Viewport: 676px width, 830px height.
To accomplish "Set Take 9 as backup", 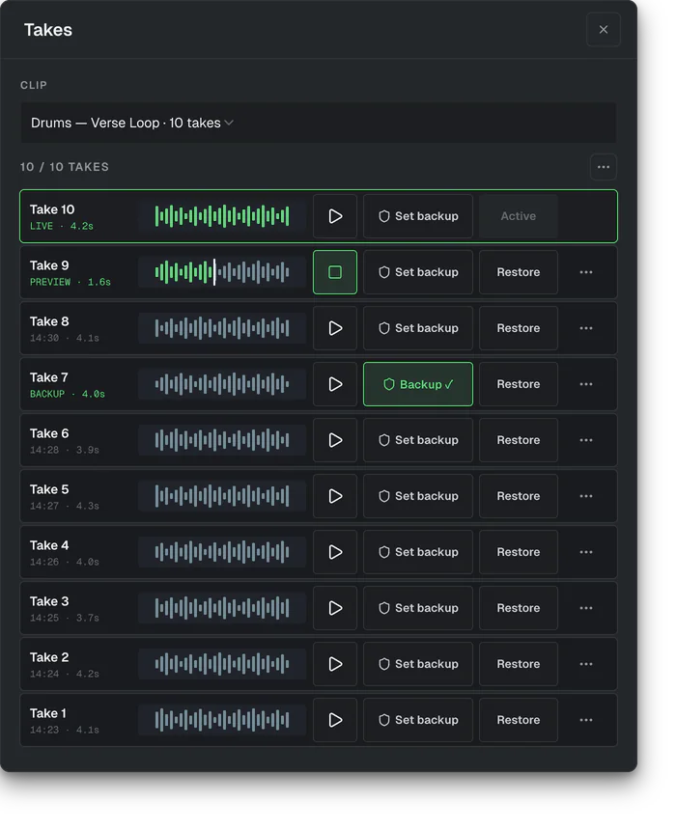I will click(x=418, y=272).
